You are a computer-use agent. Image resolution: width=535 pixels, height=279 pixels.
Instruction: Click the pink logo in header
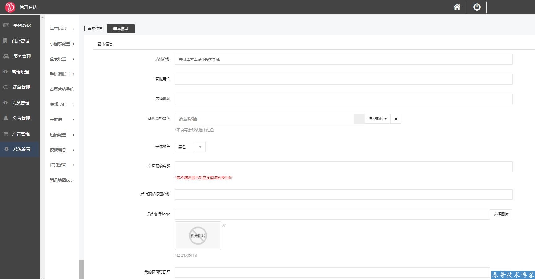point(10,7)
